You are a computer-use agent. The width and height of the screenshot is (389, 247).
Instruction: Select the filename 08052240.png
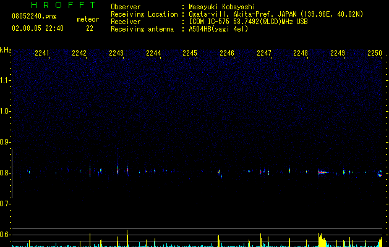(34, 16)
